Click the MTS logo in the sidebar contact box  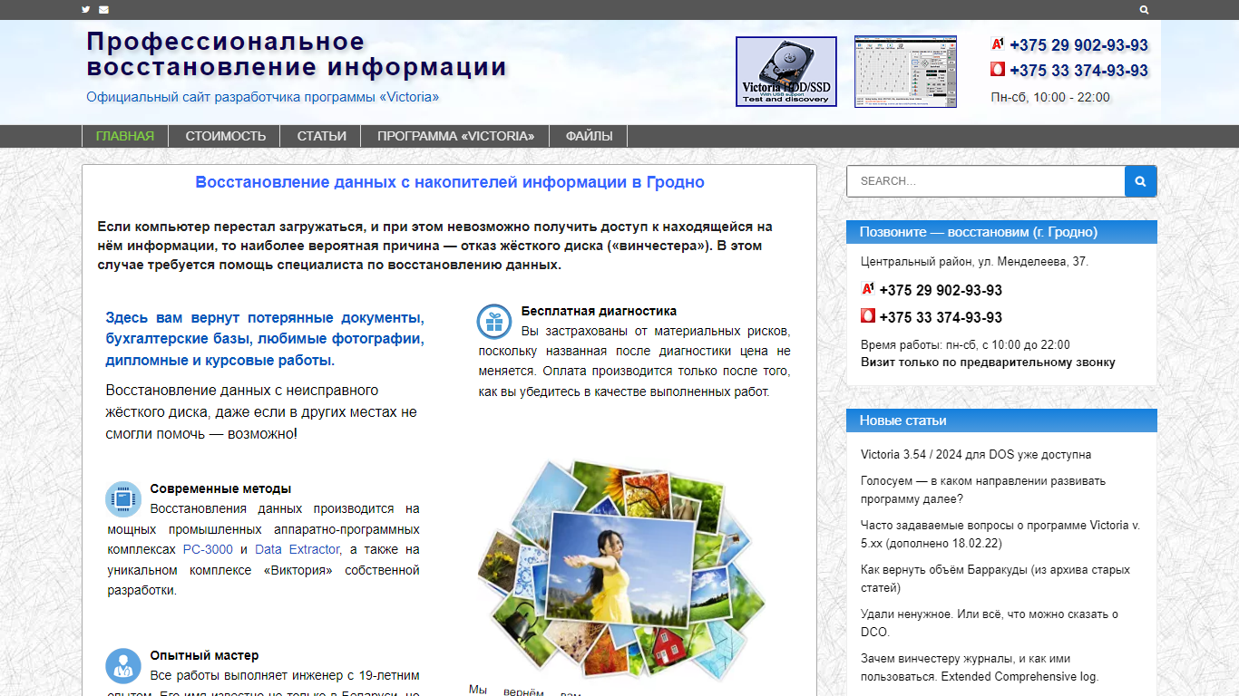(868, 316)
